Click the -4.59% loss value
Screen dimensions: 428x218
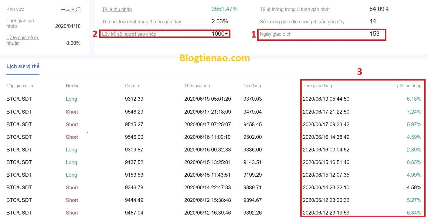click(x=413, y=187)
